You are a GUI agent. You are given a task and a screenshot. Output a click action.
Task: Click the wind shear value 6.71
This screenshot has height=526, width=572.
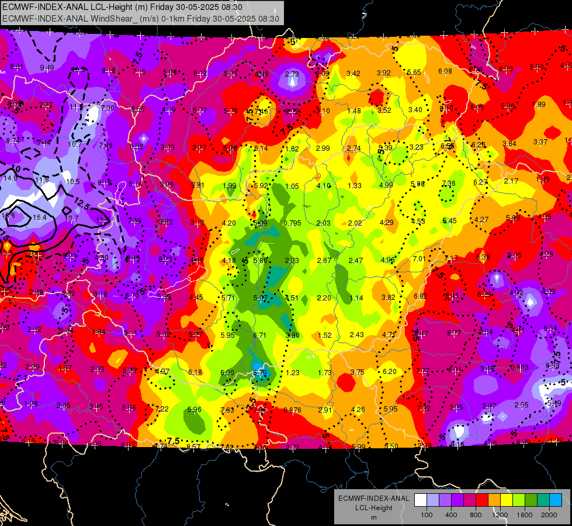[260, 335]
